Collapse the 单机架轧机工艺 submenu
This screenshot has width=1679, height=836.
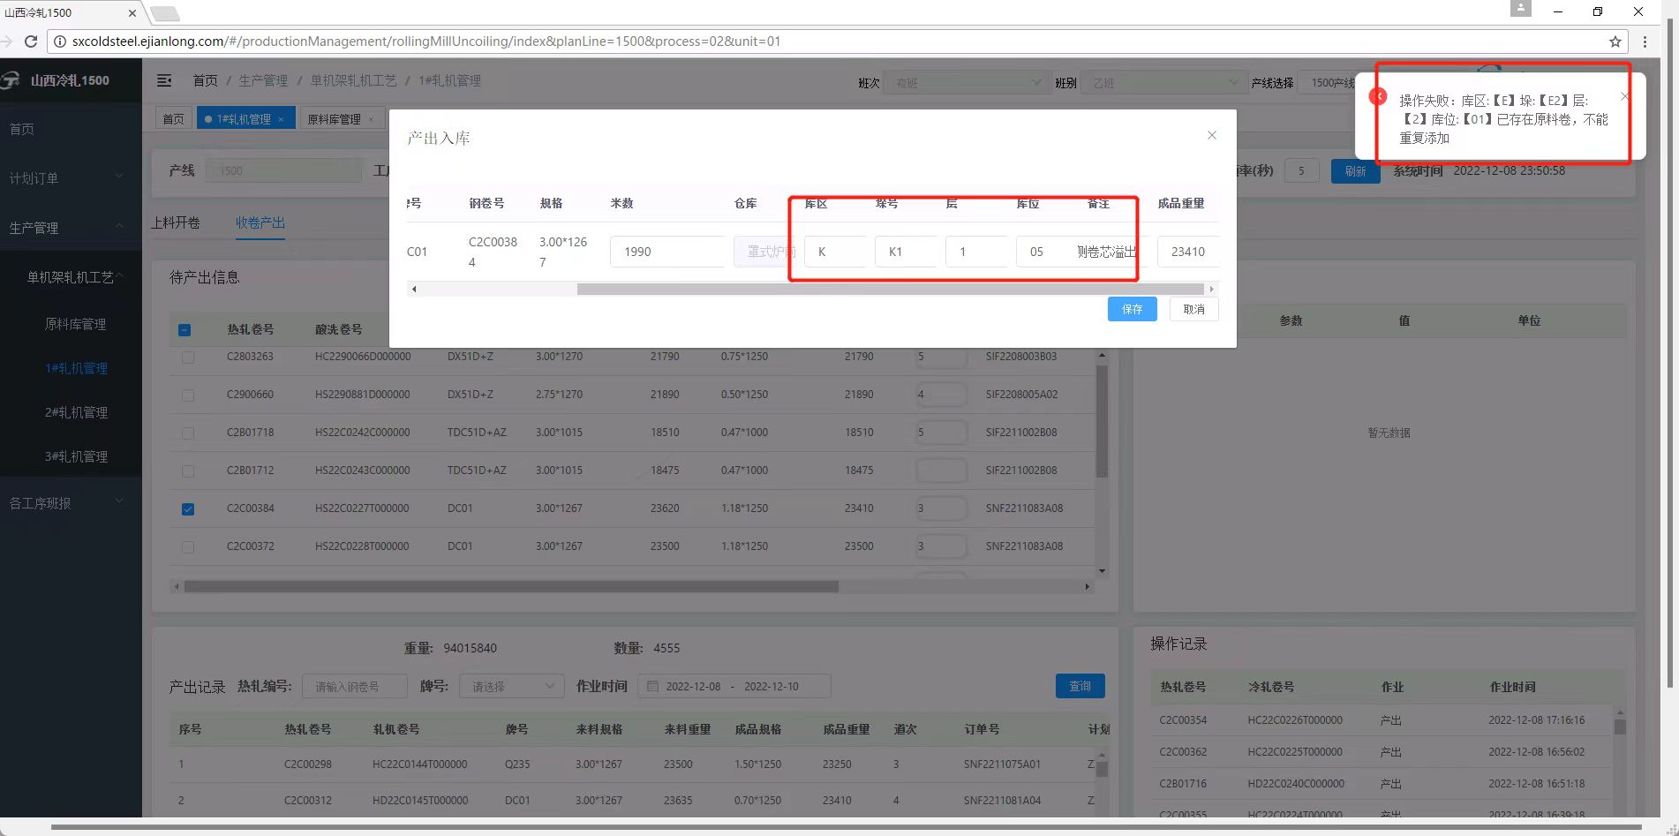[71, 277]
